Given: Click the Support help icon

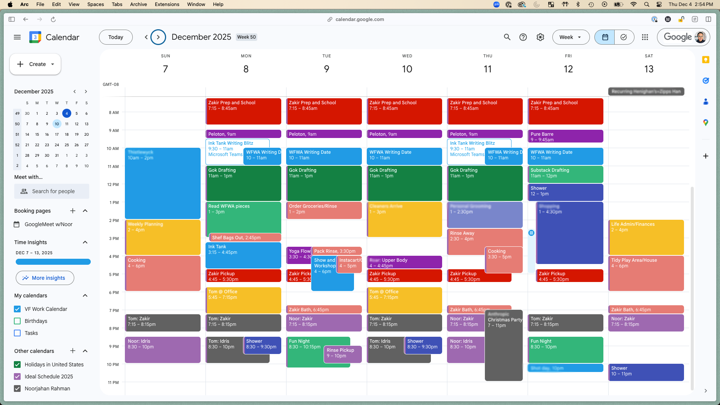Looking at the screenshot, I should [523, 37].
